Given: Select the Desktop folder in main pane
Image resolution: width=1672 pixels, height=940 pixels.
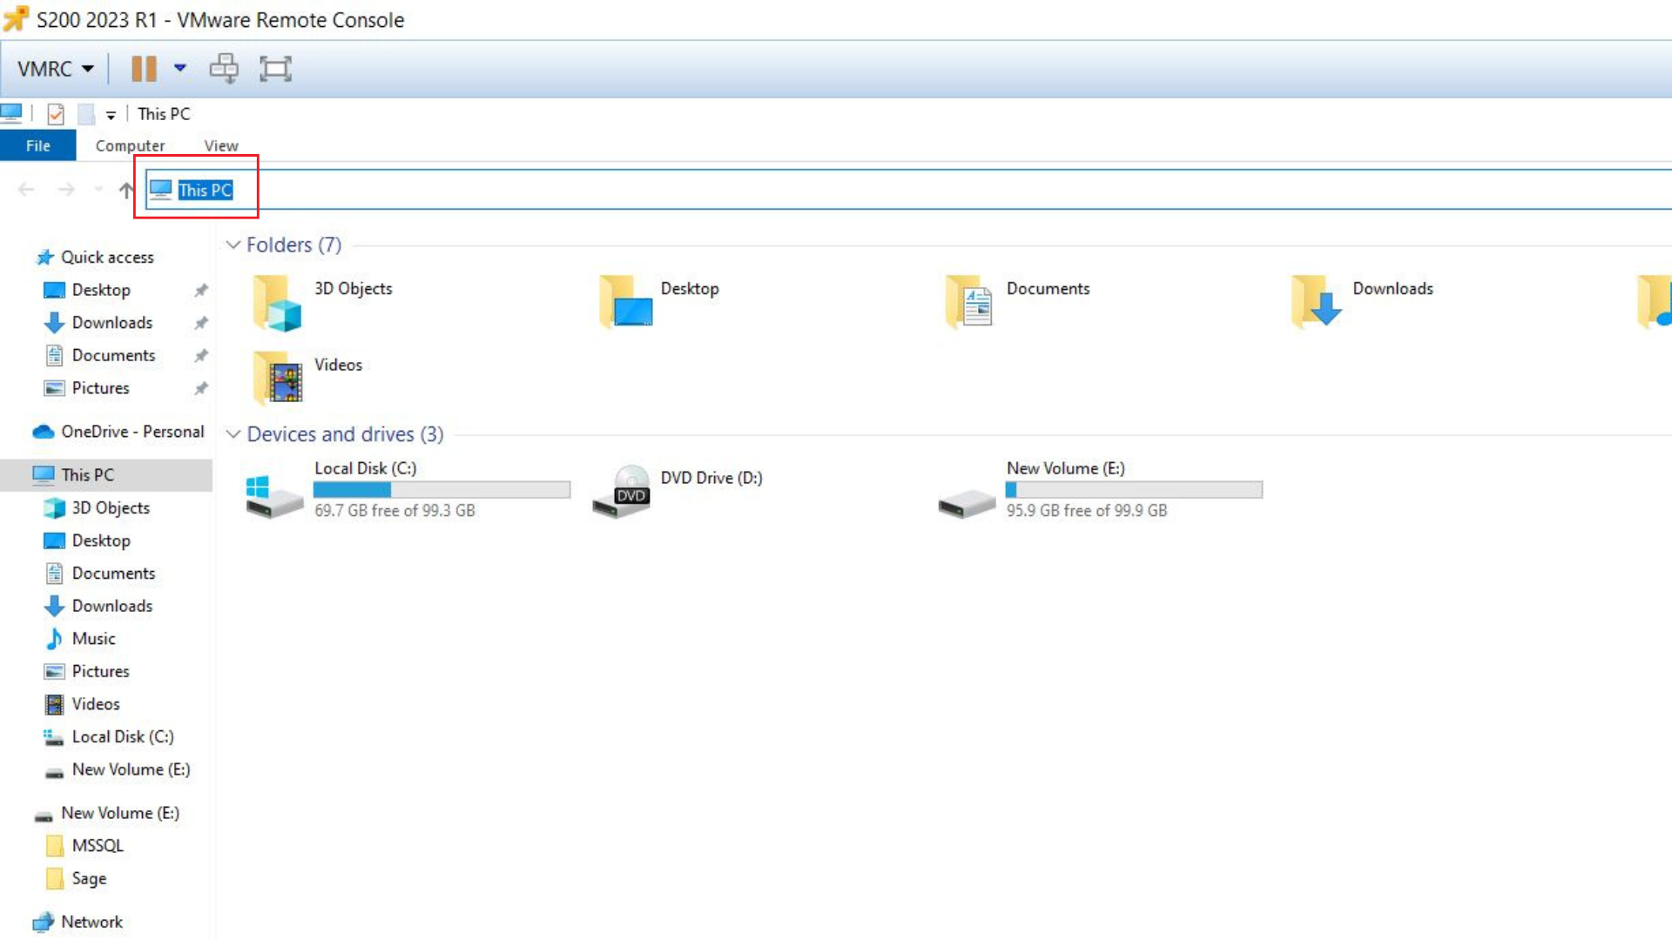Looking at the screenshot, I should [659, 301].
